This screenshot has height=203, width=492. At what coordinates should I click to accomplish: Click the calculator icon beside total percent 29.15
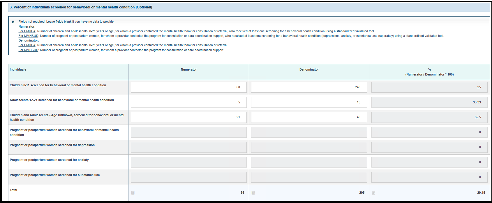tap(373, 193)
